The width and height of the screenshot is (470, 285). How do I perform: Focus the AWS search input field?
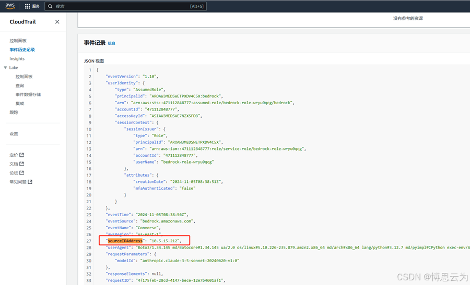(125, 6)
